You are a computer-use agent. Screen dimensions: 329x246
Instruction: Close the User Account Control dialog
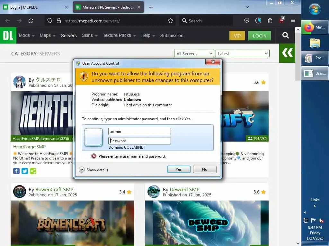pyautogui.click(x=213, y=62)
